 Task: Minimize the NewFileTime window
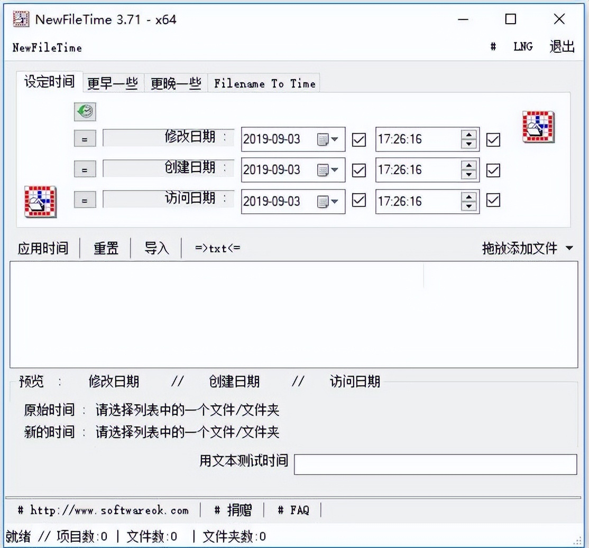463,19
